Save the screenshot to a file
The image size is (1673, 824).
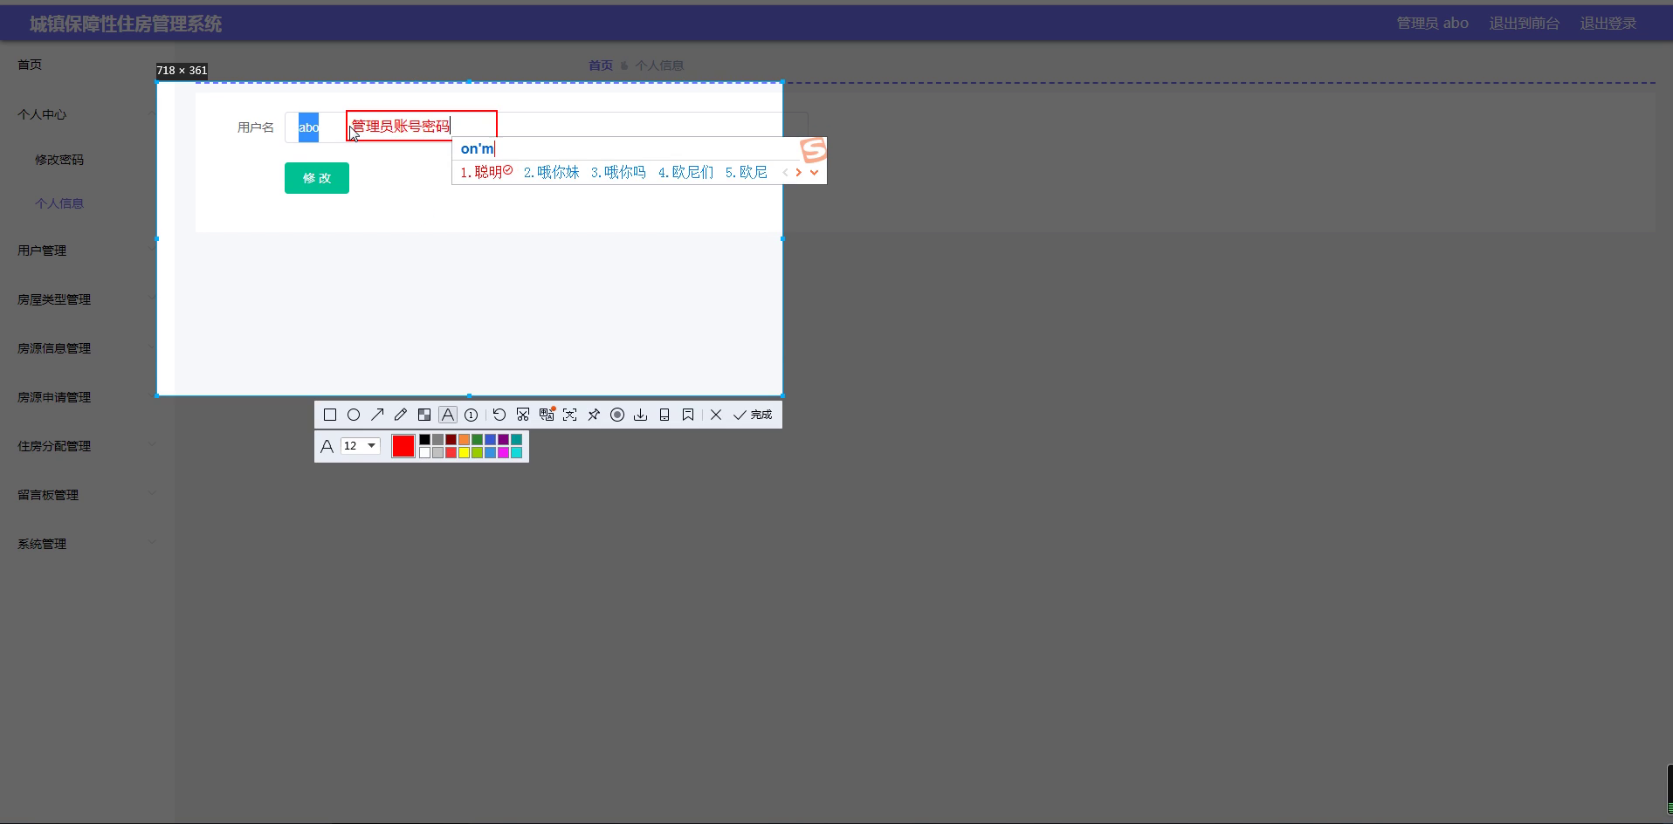(x=641, y=415)
